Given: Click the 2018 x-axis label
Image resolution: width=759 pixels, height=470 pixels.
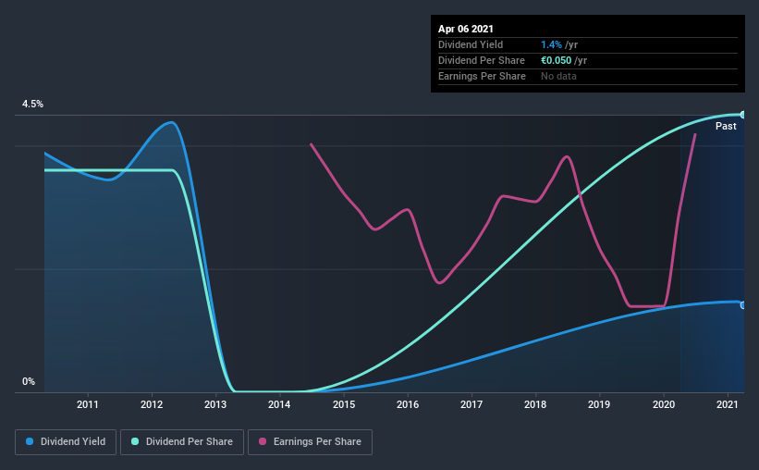Looking at the screenshot, I should pos(535,404).
